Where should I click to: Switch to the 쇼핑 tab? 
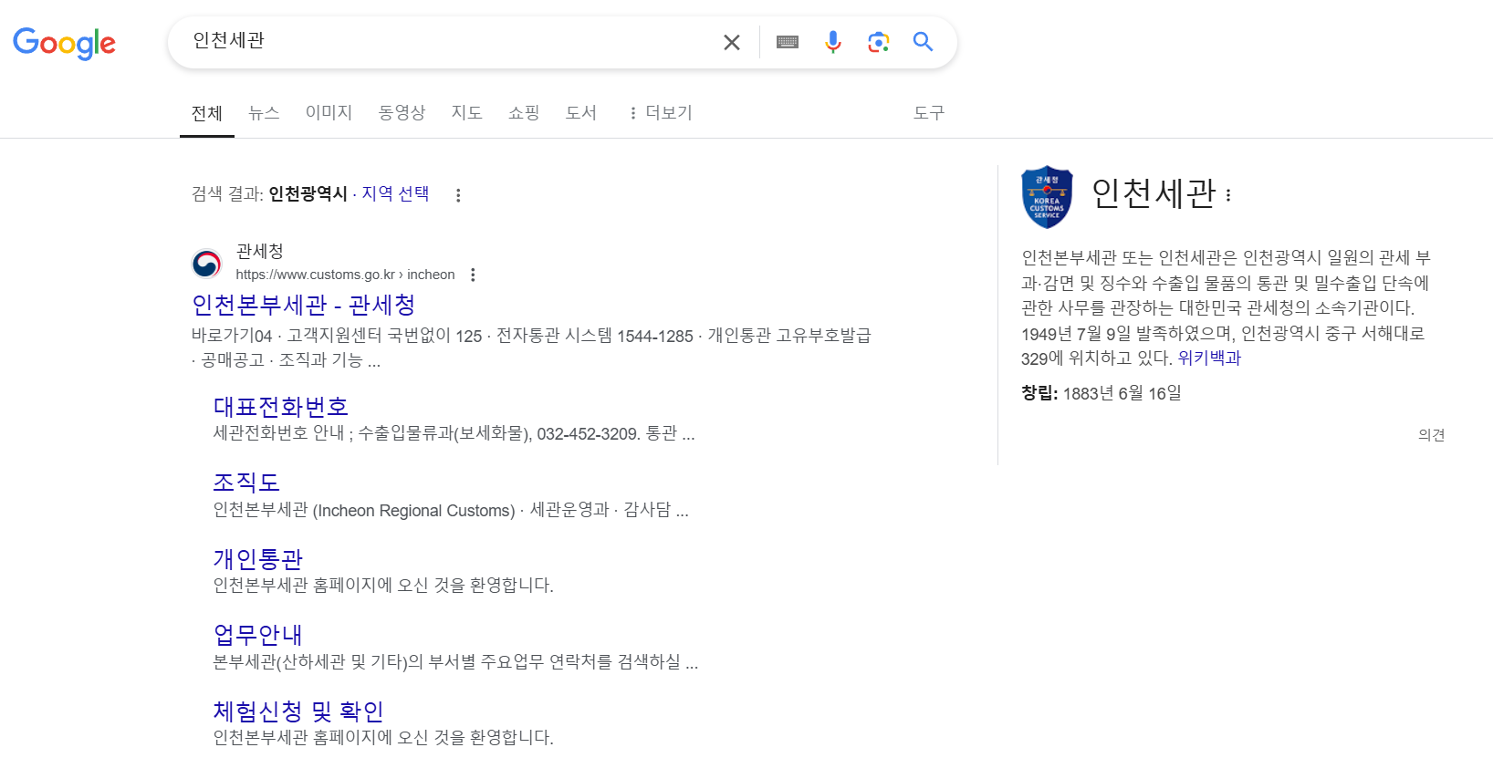pyautogui.click(x=524, y=112)
